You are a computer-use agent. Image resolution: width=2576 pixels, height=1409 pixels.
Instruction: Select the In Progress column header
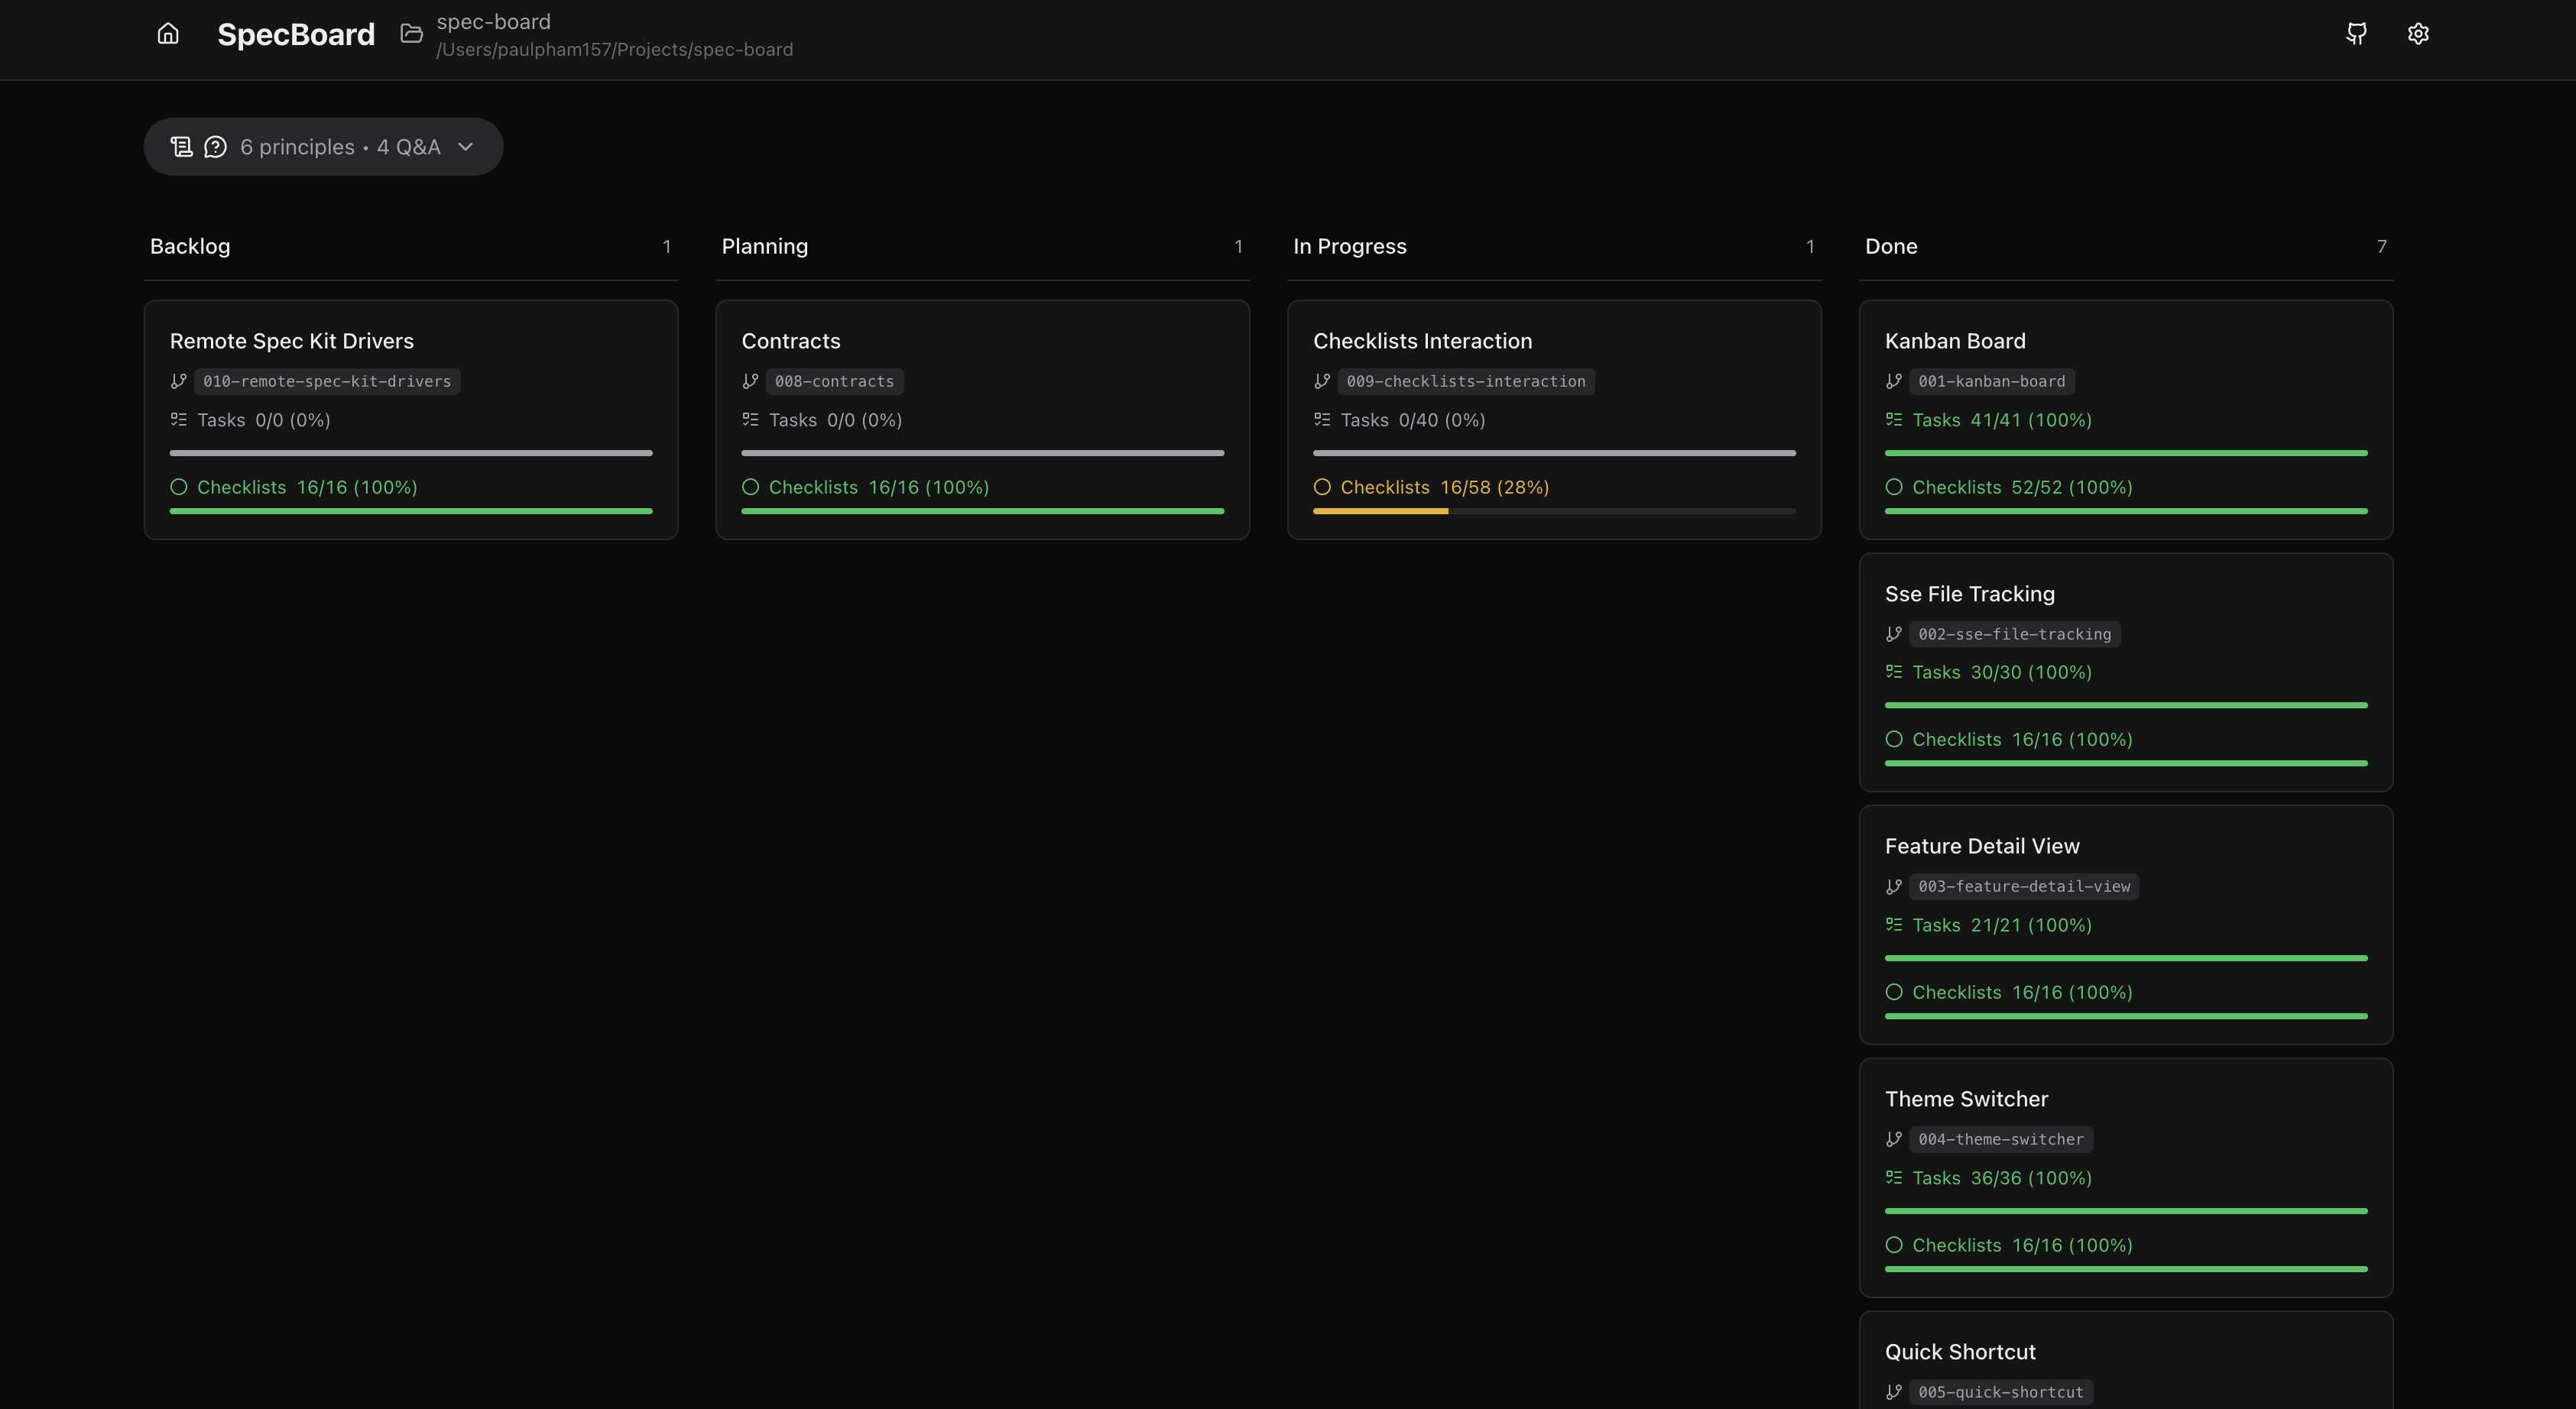click(1349, 246)
